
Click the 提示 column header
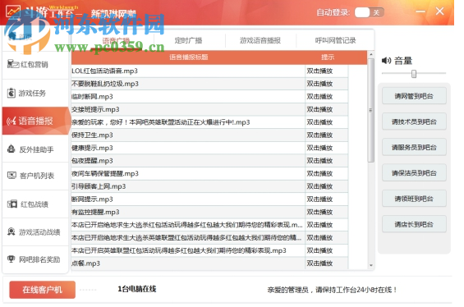(x=328, y=57)
